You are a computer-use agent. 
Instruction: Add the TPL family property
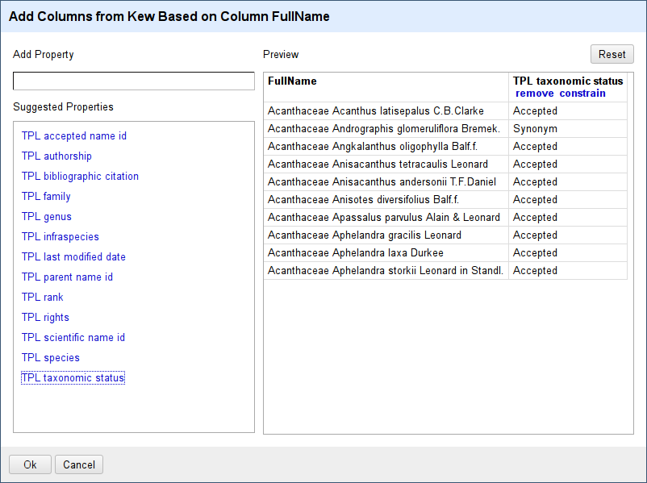click(x=46, y=196)
